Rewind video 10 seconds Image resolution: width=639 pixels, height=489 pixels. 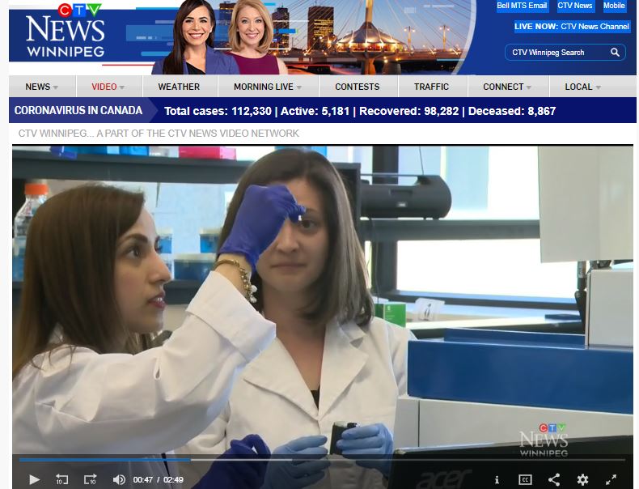point(62,479)
